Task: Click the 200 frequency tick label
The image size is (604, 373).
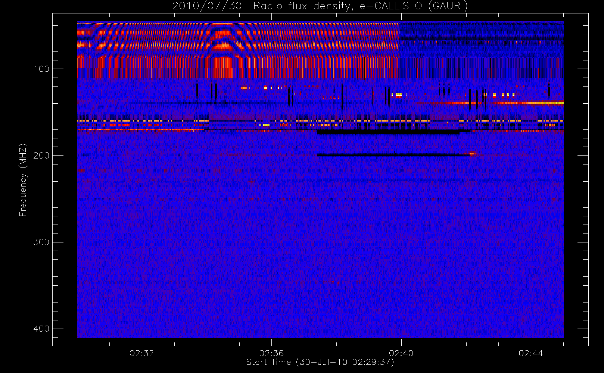Action: point(41,156)
